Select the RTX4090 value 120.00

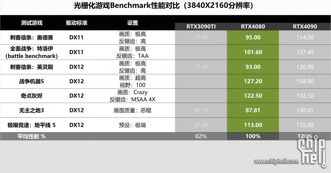(x=305, y=67)
